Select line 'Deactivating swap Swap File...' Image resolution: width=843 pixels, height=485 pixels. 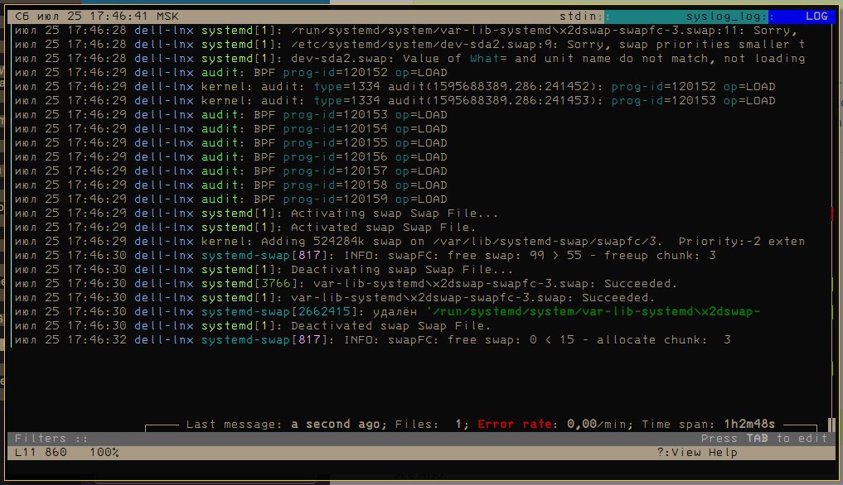(x=264, y=269)
